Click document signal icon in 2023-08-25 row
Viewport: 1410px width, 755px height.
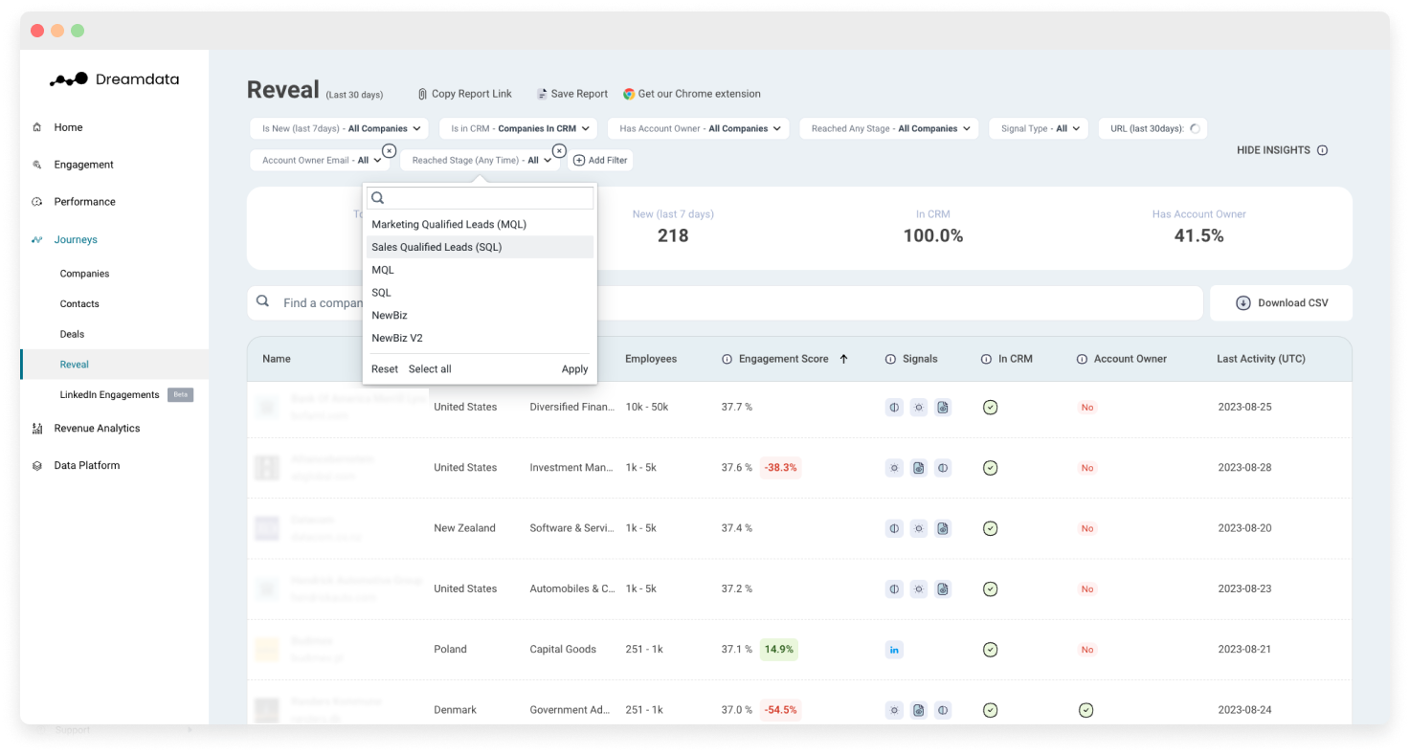click(943, 408)
